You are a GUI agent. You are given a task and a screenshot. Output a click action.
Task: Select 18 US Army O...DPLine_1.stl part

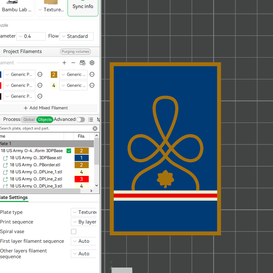pos(36,172)
